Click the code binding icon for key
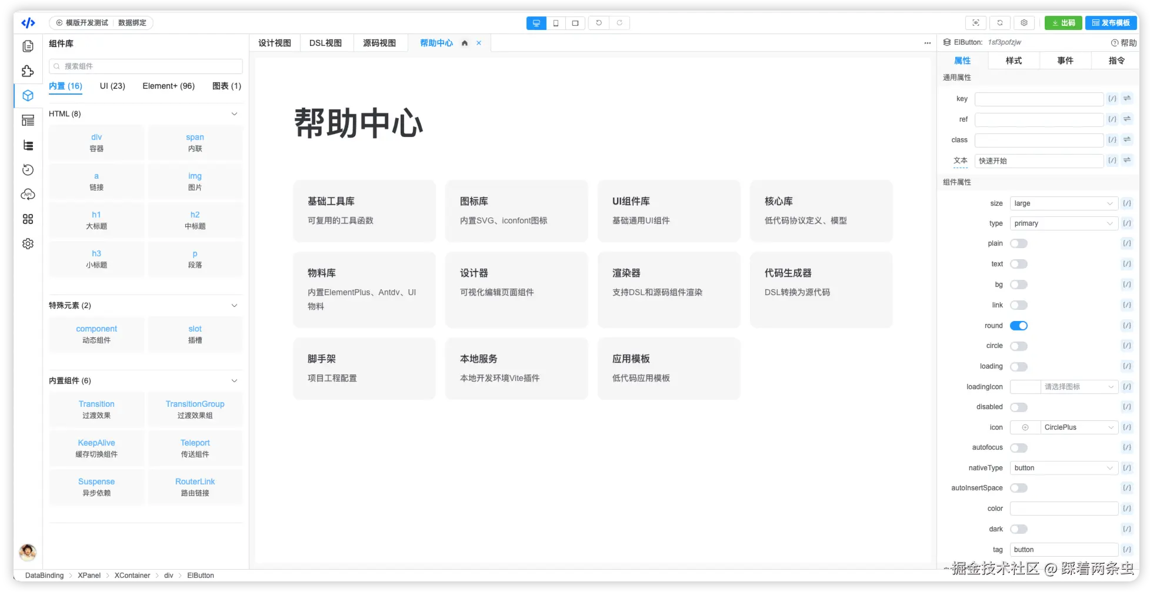Screen dimensions: 1150x592 pos(1112,99)
